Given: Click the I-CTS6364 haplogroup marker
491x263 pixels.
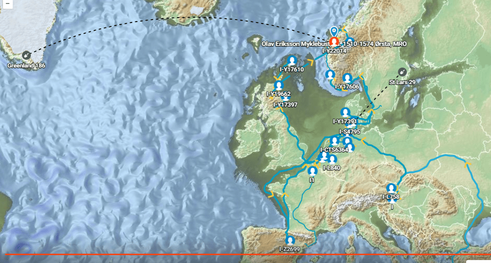Looking at the screenshot, I should coord(335,142).
